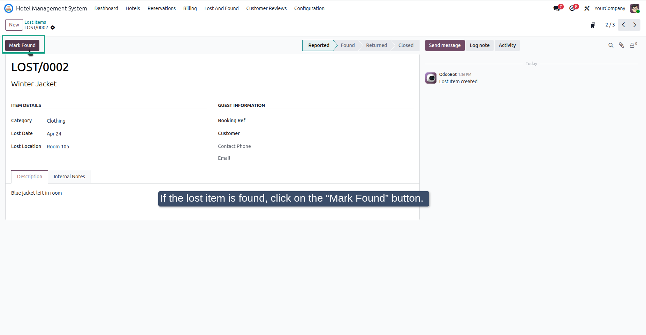
Task: Schedule an Activity button
Action: tap(507, 45)
